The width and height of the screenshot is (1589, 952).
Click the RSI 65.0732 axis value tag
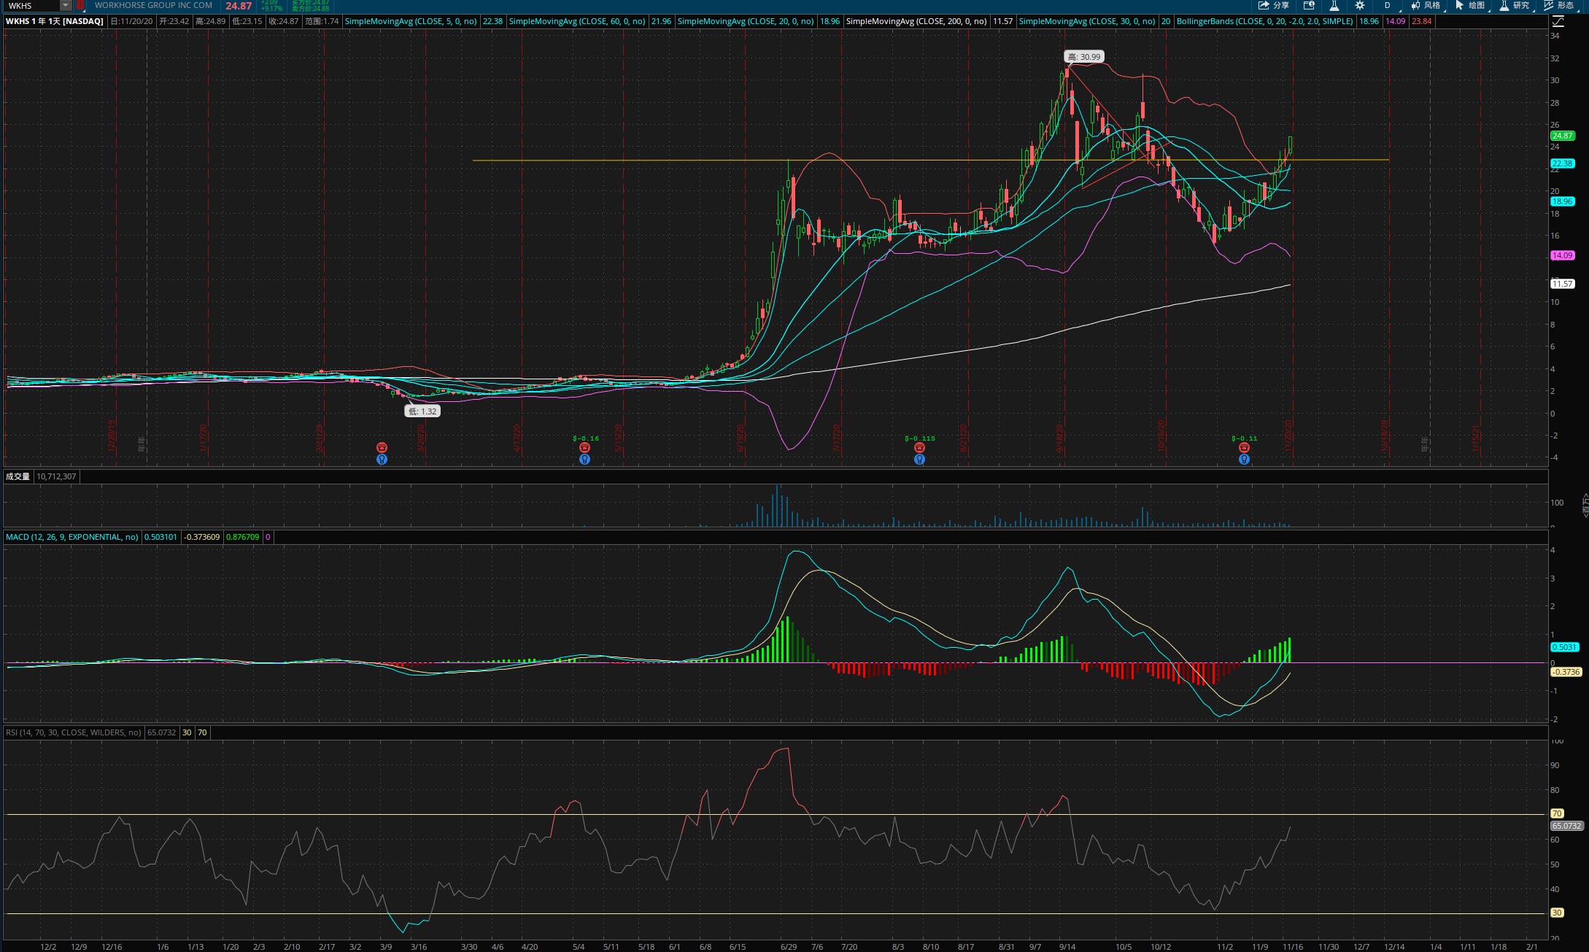(x=1566, y=826)
